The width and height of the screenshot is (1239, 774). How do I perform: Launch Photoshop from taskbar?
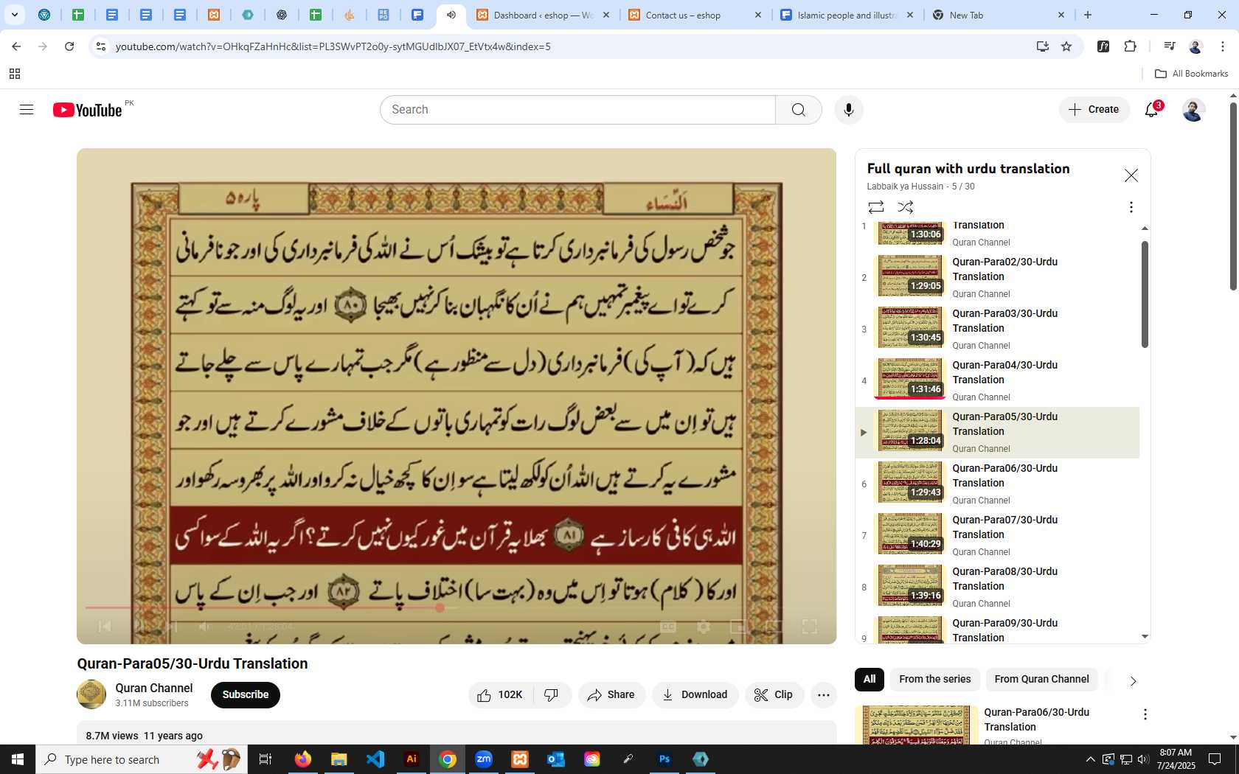[664, 759]
